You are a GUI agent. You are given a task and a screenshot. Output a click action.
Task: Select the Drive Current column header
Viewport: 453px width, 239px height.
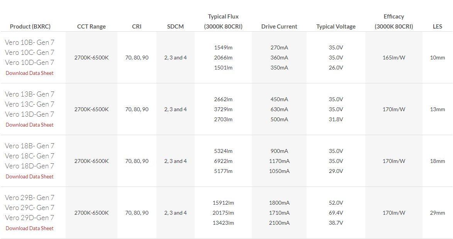tap(279, 27)
